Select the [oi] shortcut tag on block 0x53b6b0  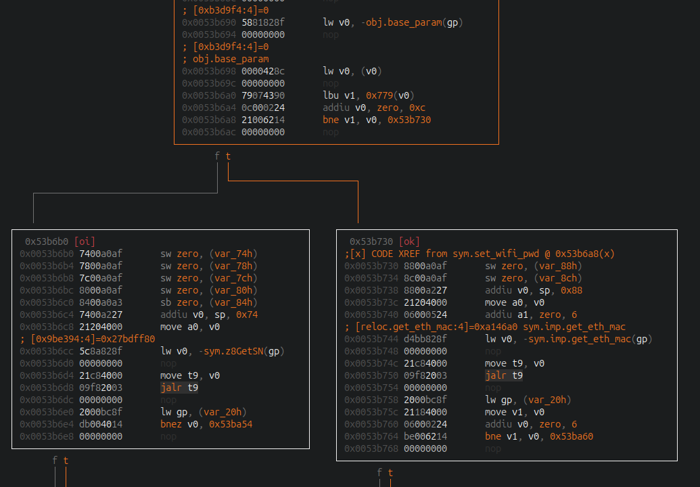click(x=85, y=241)
